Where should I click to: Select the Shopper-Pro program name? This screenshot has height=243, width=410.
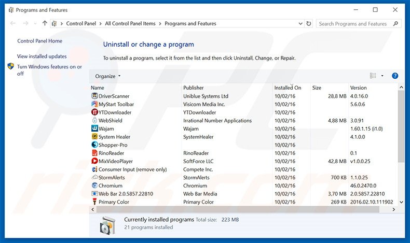tap(113, 145)
